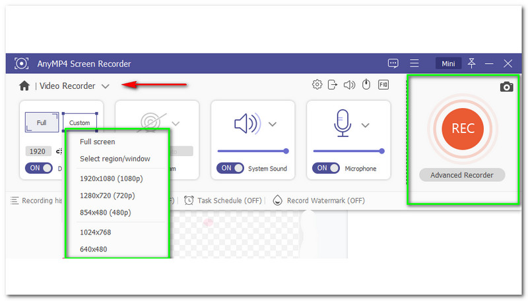Viewport: 528px width, 301px height.
Task: Open Recording history
Action: 42,200
